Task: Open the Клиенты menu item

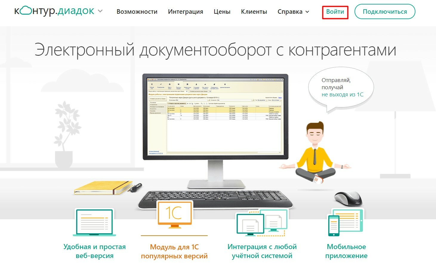Action: 254,12
